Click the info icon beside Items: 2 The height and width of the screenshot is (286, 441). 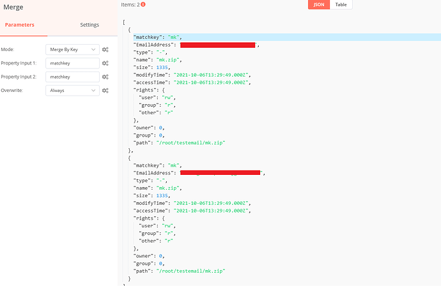(x=143, y=4)
